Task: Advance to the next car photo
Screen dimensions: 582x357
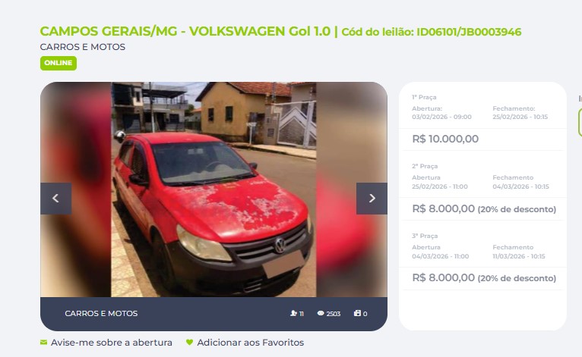Action: pos(372,198)
